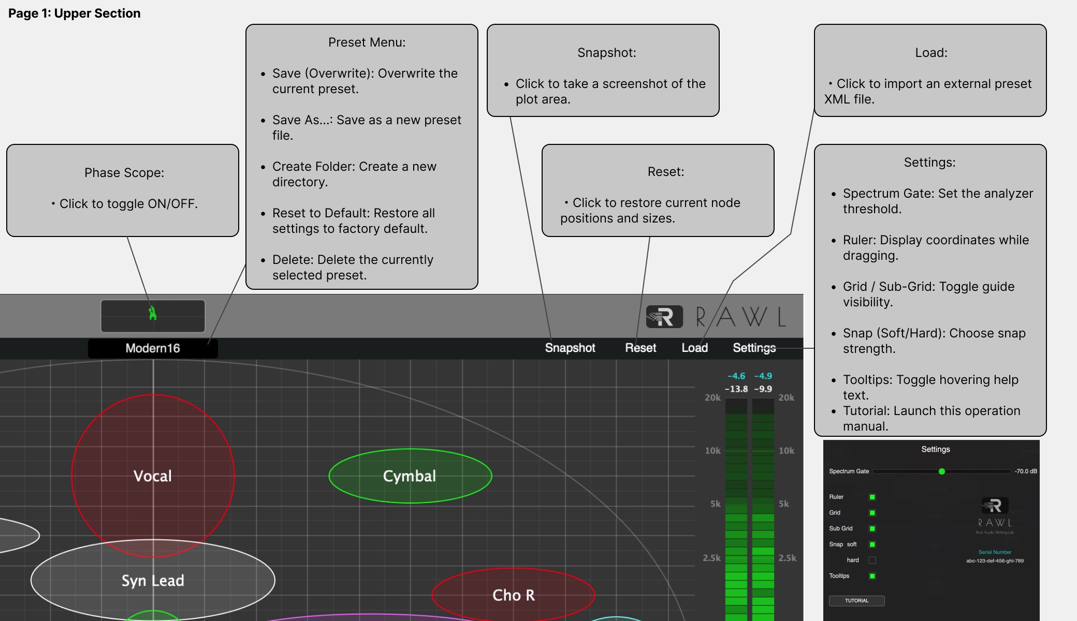Viewport: 1077px width, 621px height.
Task: Load an external preset XML file
Action: pos(694,348)
